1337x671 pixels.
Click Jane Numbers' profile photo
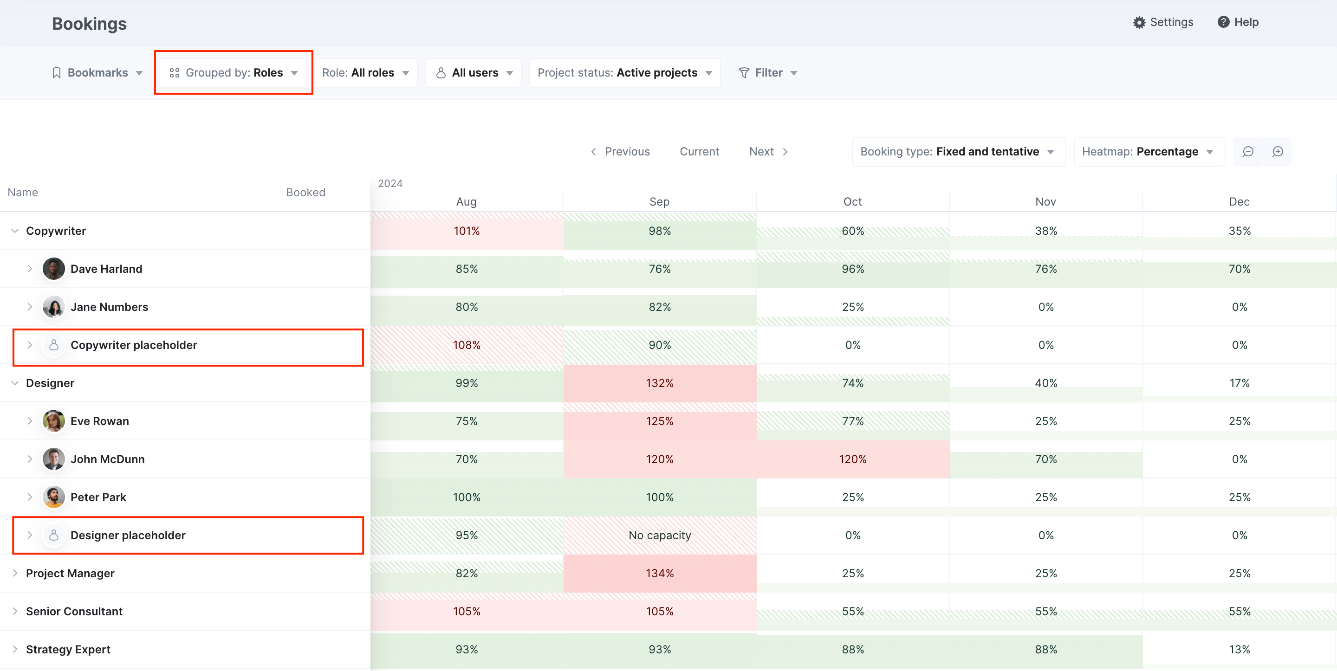coord(53,307)
